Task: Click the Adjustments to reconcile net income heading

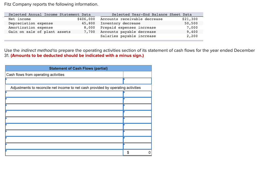Action: click(x=76, y=88)
